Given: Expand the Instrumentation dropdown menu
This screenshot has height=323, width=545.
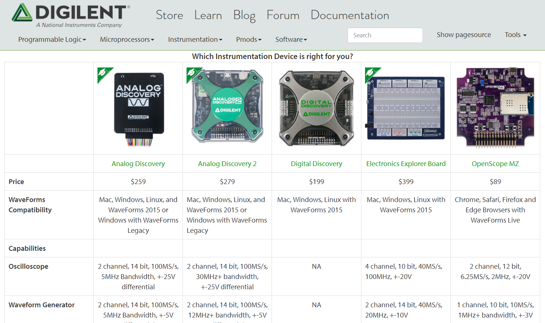Looking at the screenshot, I should 195,40.
